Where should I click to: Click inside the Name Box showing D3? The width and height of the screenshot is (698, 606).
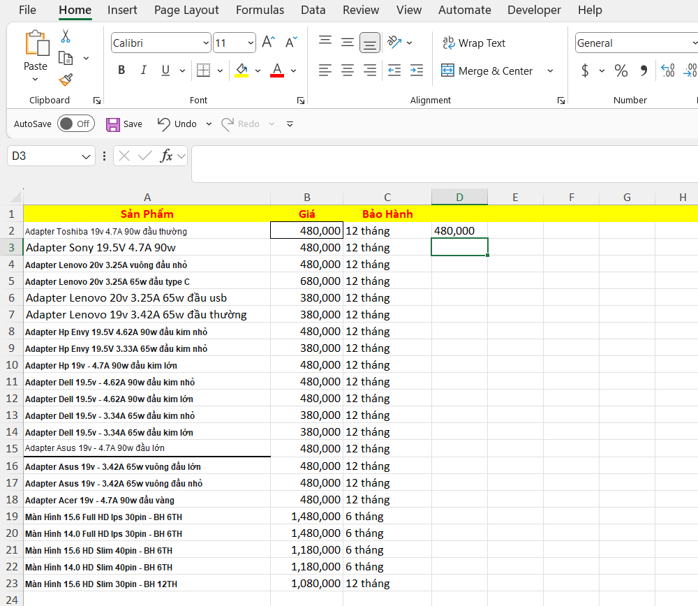(43, 156)
